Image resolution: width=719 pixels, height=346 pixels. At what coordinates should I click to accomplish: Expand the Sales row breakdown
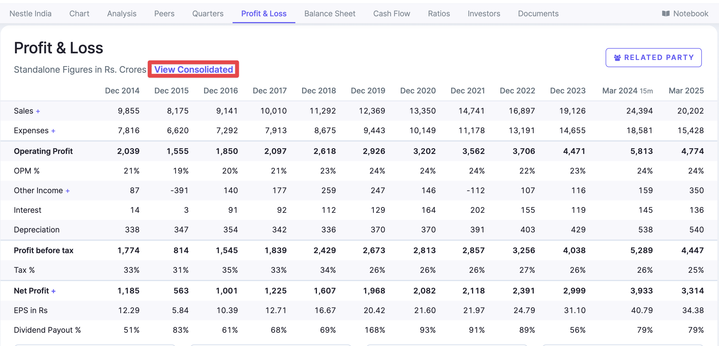click(38, 111)
